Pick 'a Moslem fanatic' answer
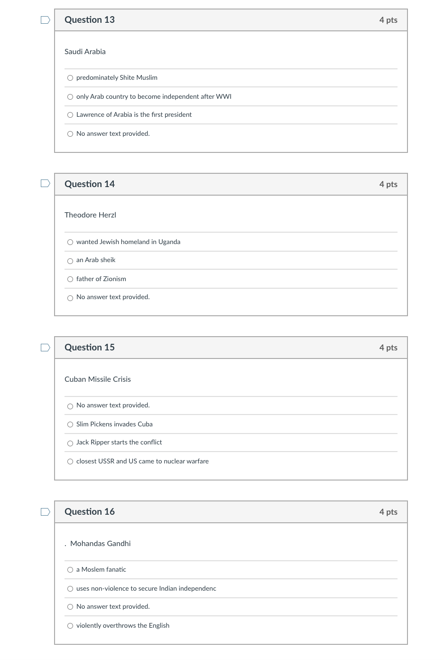444x660 pixels. click(70, 570)
